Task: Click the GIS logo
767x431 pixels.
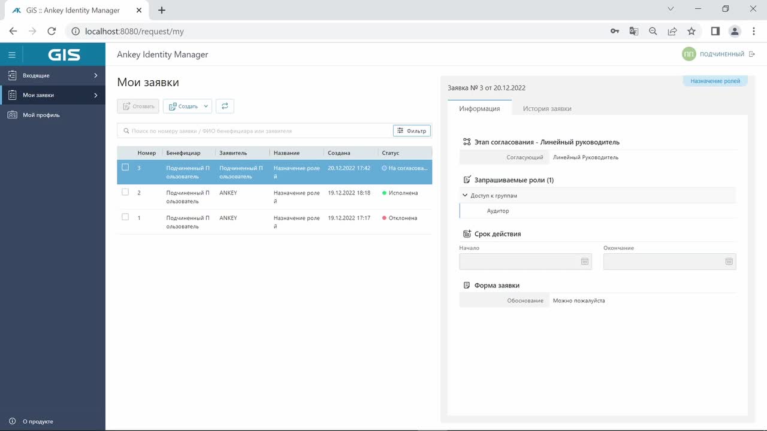Action: pyautogui.click(x=64, y=55)
